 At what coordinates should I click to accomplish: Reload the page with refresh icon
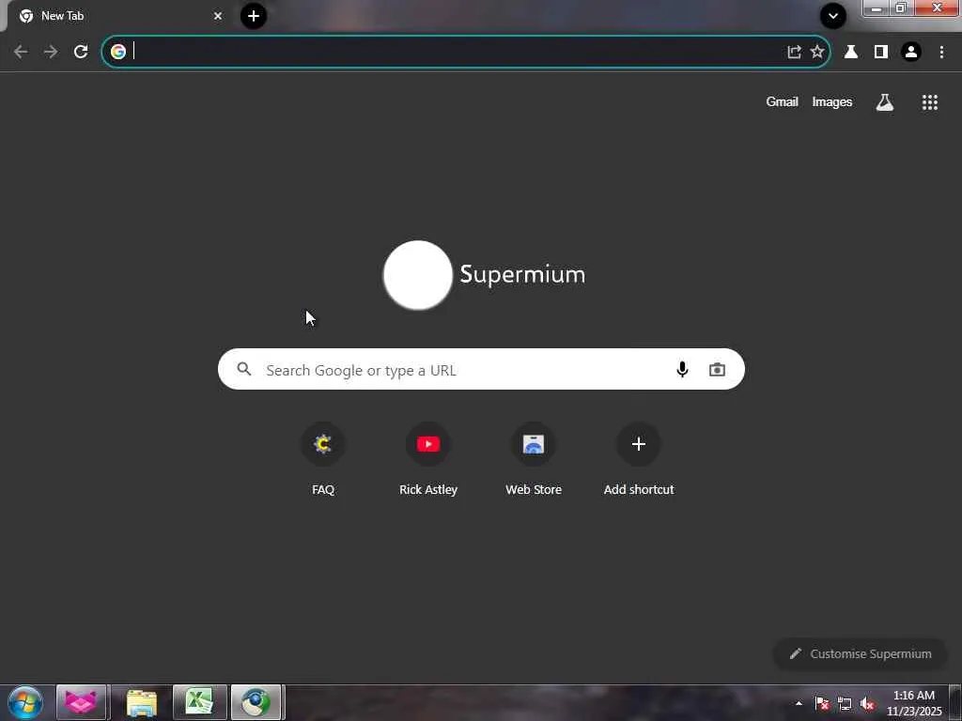(x=81, y=52)
